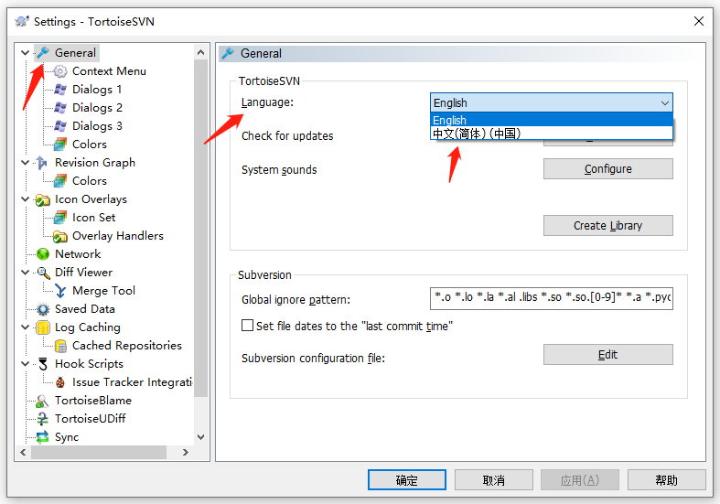720x504 pixels.
Task: Collapse the Icon Overlays tree node
Action: (x=26, y=199)
